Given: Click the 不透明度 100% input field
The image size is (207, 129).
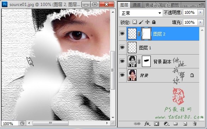Looking at the screenshot, I should coord(190,12).
